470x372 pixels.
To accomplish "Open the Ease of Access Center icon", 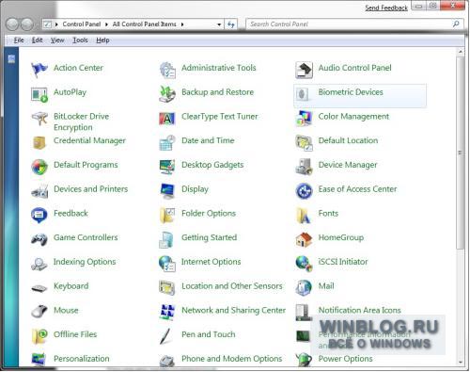I will click(x=304, y=191).
